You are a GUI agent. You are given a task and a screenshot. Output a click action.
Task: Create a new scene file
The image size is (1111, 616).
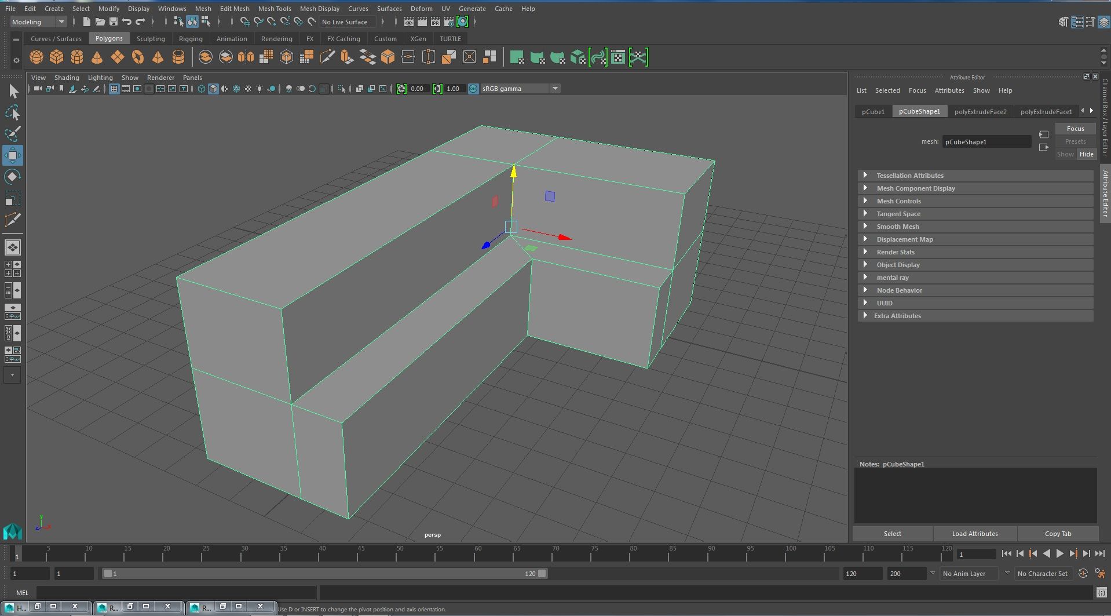(x=86, y=22)
